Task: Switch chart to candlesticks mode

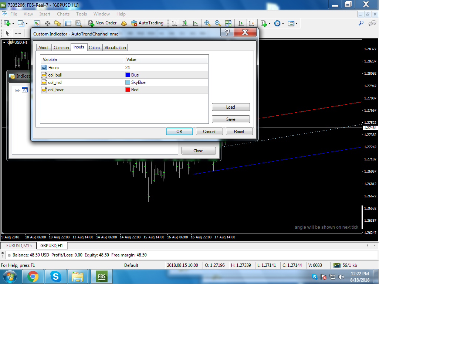Action: [185, 23]
